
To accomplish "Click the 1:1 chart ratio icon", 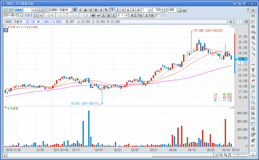I will click(41, 15).
